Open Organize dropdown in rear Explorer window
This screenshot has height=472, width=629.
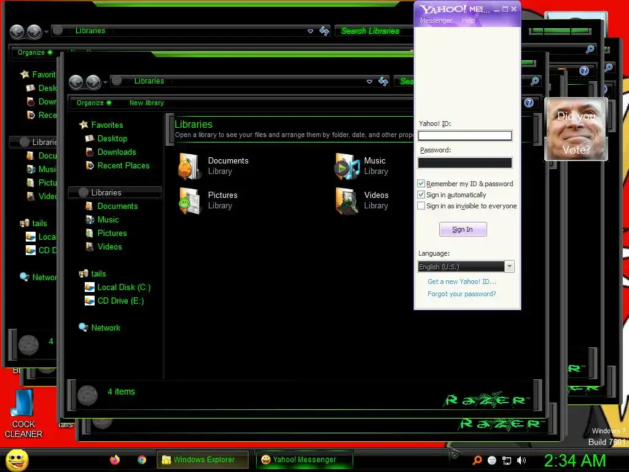pyautogui.click(x=35, y=52)
